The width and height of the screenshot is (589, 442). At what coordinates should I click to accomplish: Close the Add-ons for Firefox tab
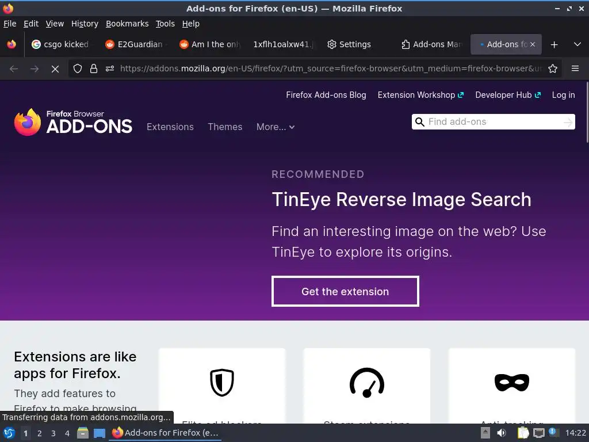(533, 44)
